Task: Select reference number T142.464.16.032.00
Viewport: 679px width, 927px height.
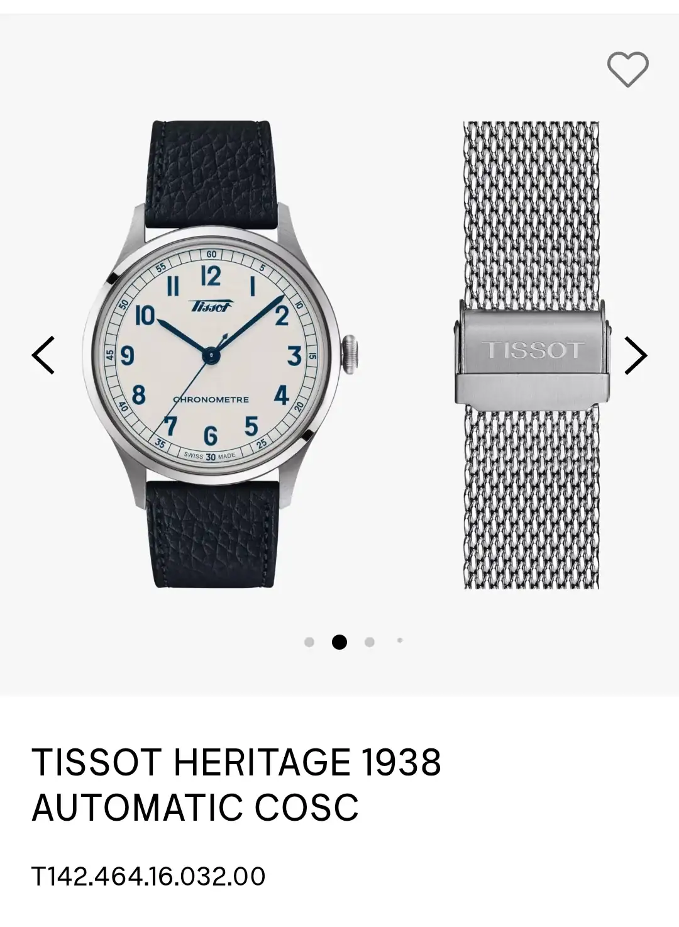Action: point(148,876)
